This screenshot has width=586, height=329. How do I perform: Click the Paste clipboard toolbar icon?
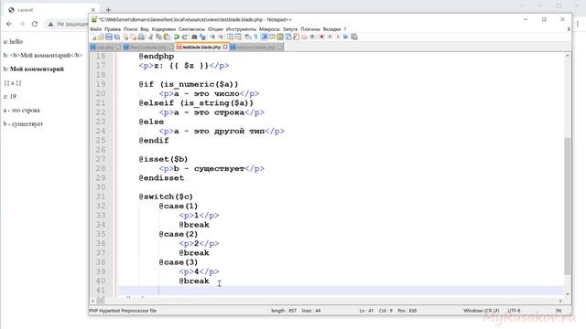click(x=167, y=37)
